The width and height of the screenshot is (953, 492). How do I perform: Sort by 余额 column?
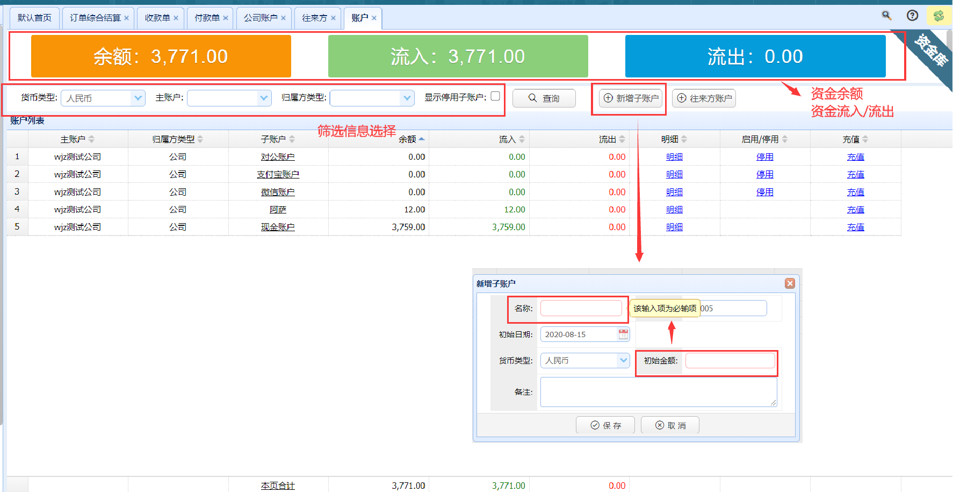pos(379,139)
